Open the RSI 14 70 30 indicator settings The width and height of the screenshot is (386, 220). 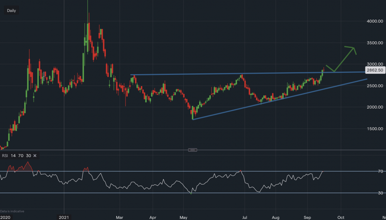click(16, 156)
